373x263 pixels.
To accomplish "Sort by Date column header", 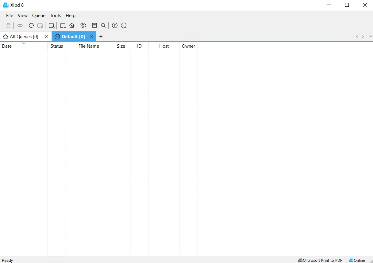I will (24, 46).
